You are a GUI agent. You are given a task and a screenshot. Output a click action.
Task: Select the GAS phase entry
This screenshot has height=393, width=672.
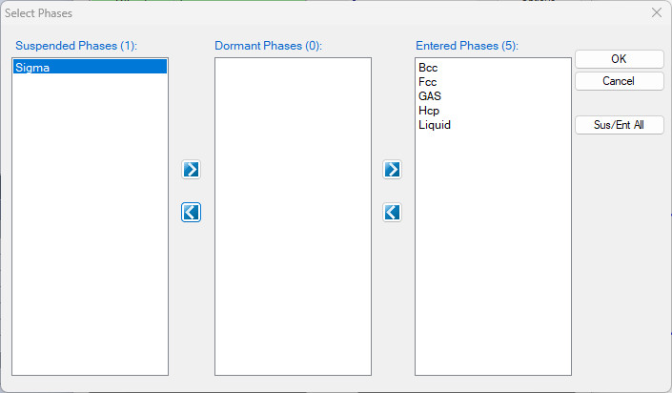(429, 96)
